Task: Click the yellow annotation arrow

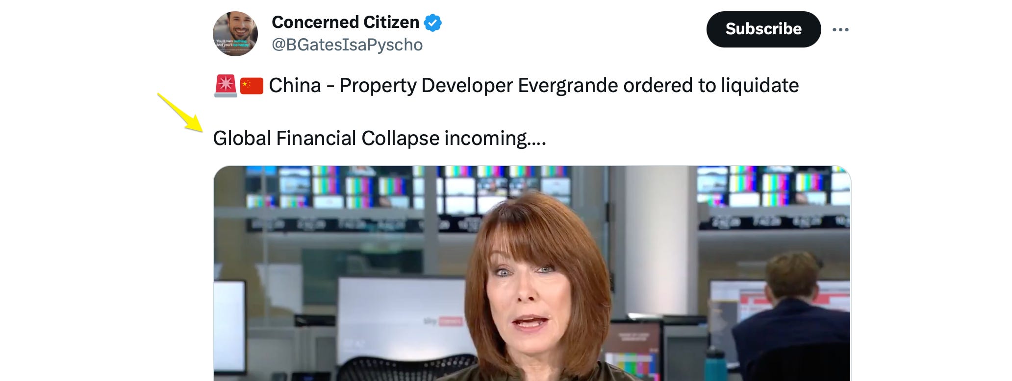Action: click(x=180, y=113)
